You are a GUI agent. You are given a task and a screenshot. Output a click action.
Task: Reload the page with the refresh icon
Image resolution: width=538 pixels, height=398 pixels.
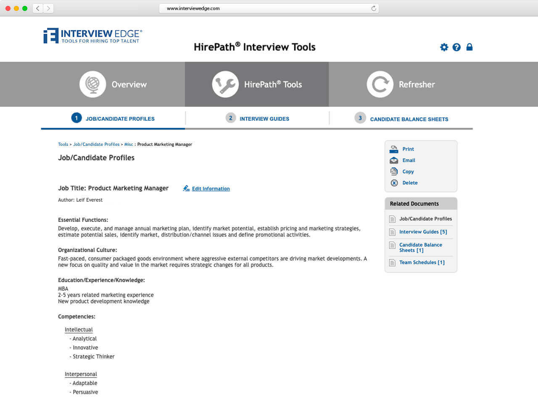tap(374, 8)
